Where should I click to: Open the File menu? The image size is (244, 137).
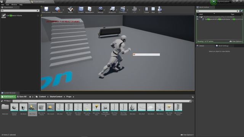(3, 5)
